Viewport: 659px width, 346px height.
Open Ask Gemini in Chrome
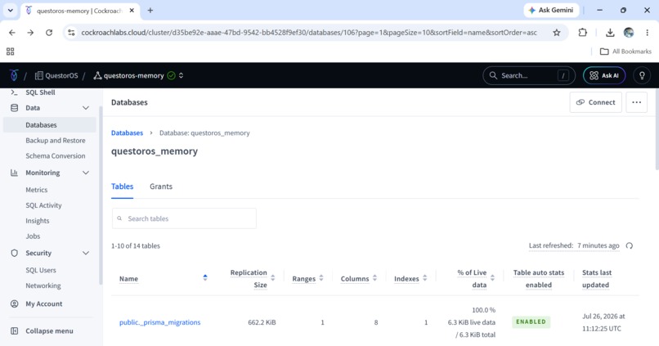551,10
